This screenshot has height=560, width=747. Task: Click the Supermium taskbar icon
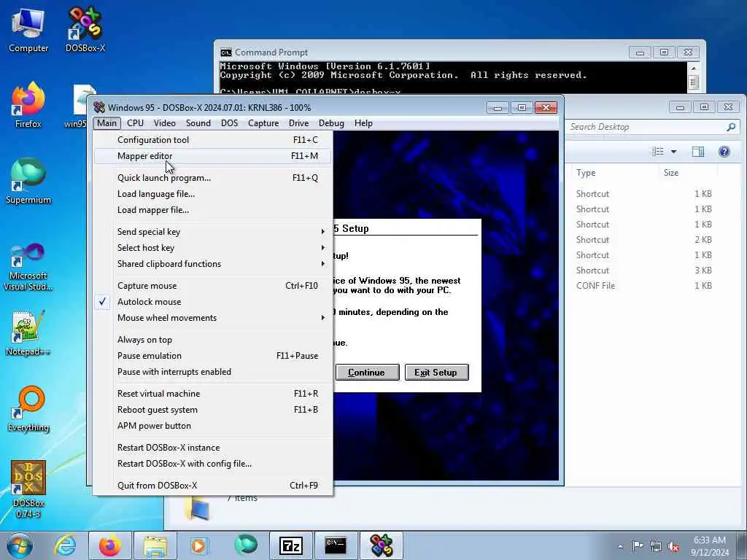(x=245, y=545)
